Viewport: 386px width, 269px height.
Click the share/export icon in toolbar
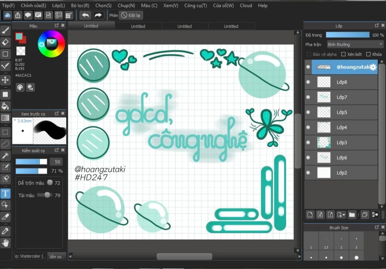tap(18, 15)
